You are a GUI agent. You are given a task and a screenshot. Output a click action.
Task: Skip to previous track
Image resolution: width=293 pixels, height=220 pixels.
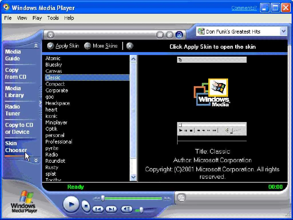[x=98, y=209]
